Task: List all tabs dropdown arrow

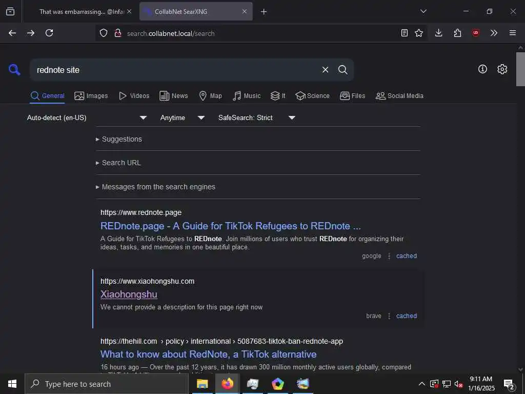Action: pyautogui.click(x=423, y=11)
